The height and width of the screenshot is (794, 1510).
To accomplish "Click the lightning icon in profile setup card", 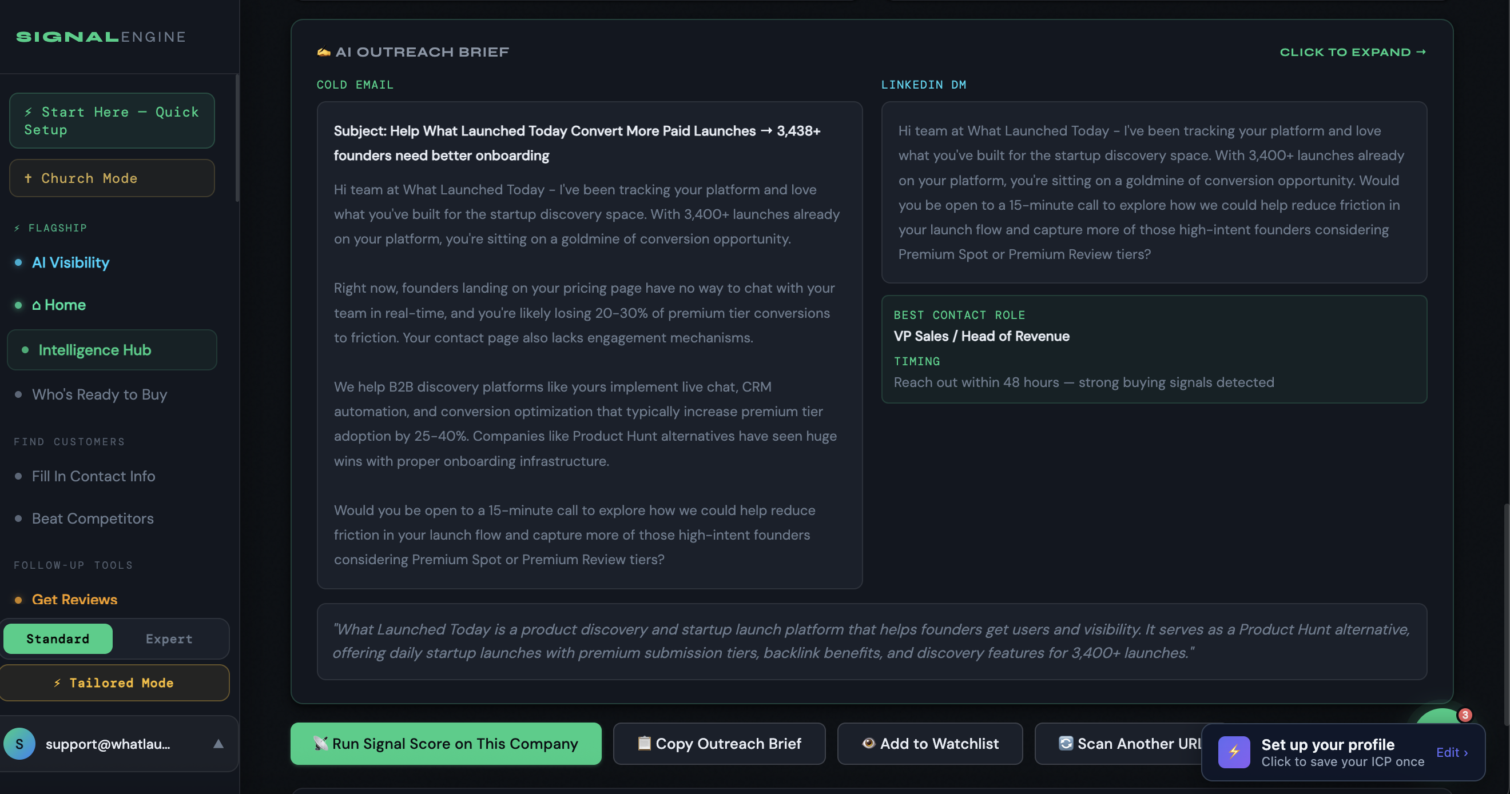I will pyautogui.click(x=1234, y=752).
